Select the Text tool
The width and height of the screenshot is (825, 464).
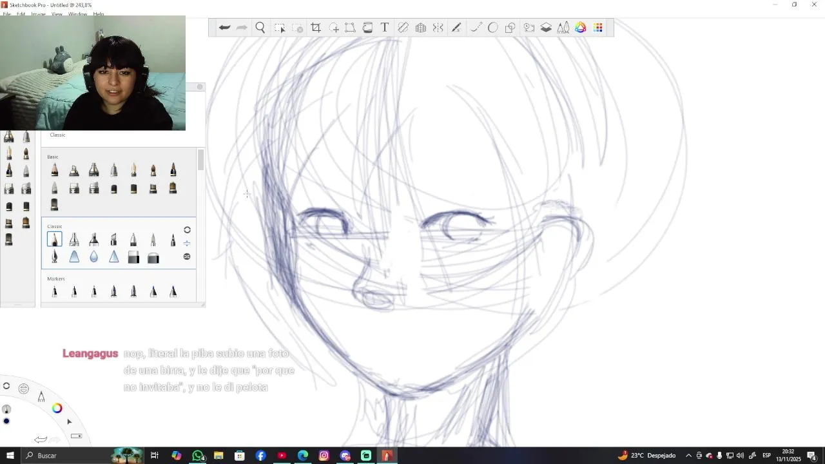(385, 28)
